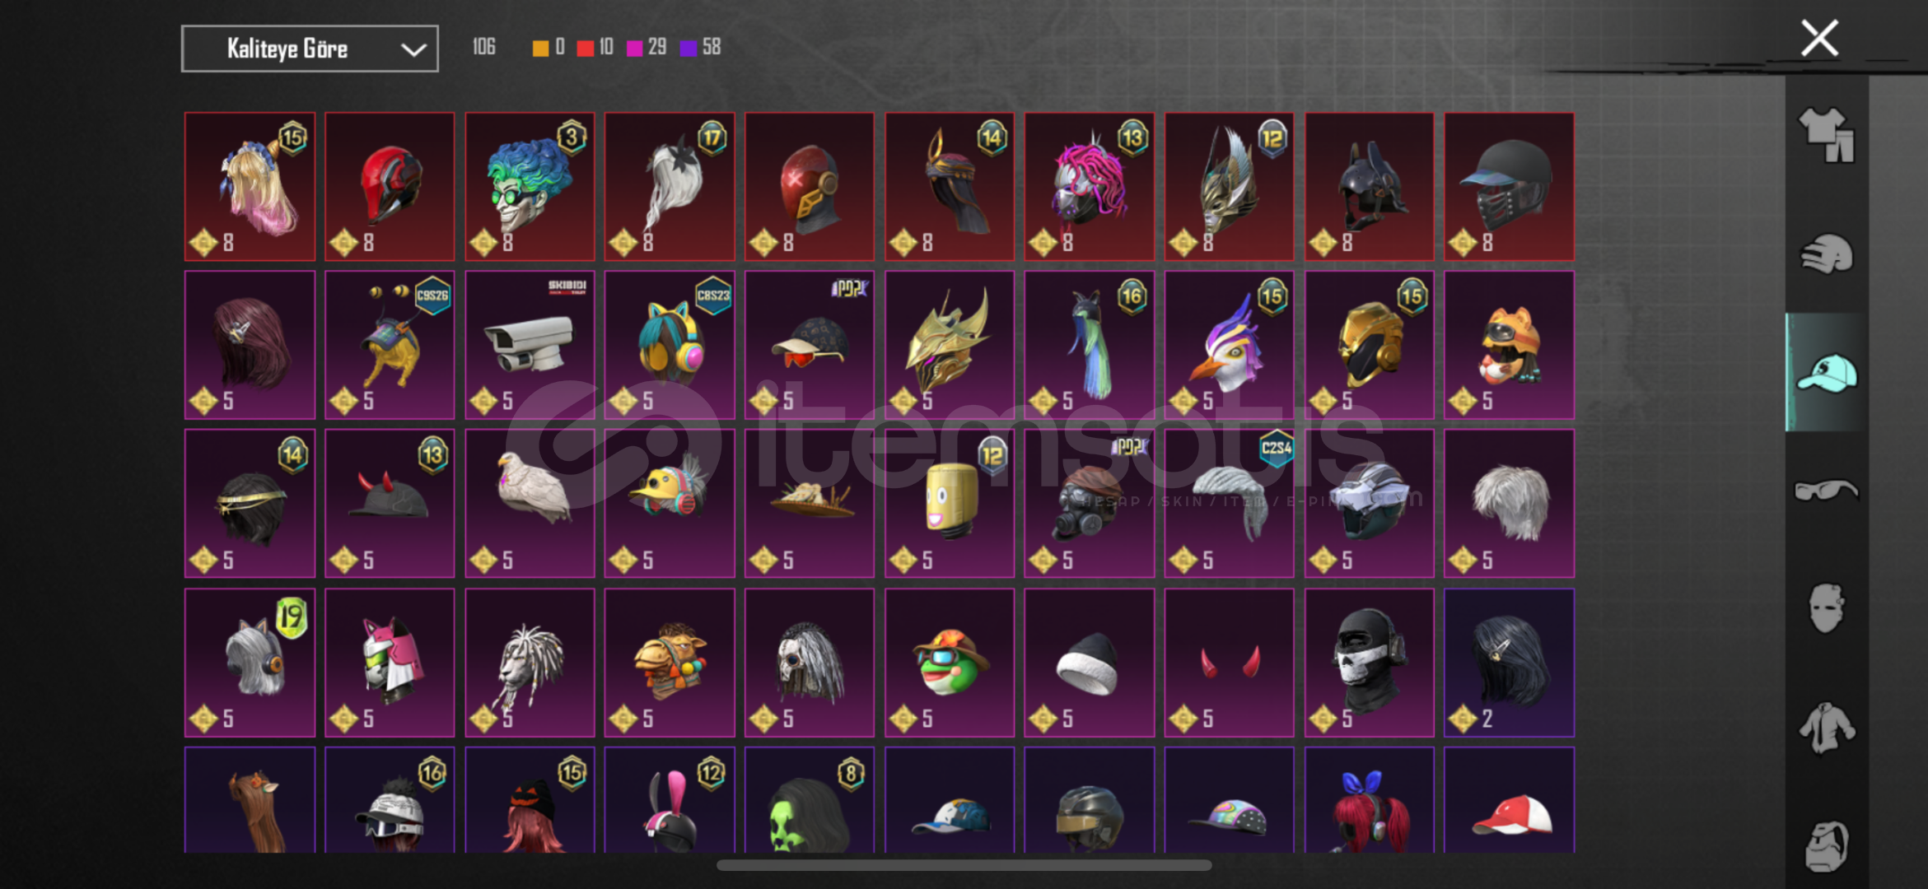Open the face mask category icon
This screenshot has width=1928, height=889.
tap(1826, 608)
